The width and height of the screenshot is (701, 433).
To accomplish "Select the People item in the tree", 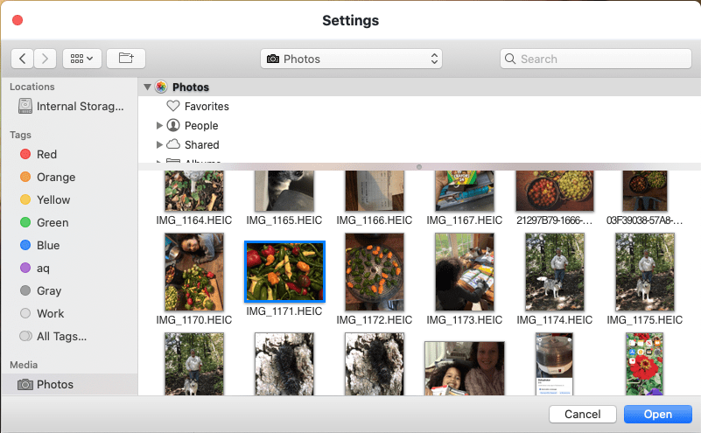I will coord(200,126).
